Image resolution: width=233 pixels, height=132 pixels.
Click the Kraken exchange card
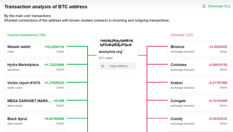tap(199, 85)
